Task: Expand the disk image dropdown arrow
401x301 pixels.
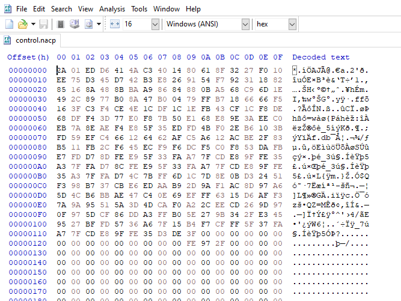Action: (x=99, y=24)
